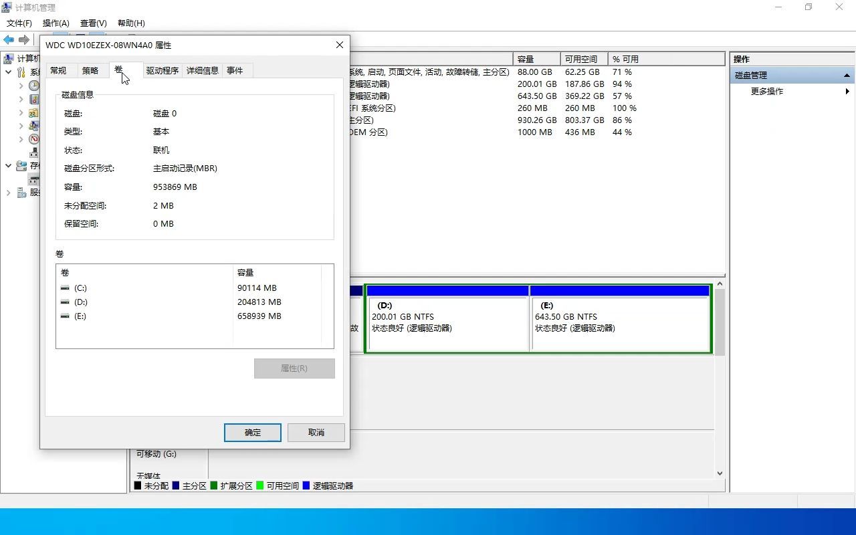
Task: Click the dark blue 主分区 legend swatch
Action: [x=176, y=486]
